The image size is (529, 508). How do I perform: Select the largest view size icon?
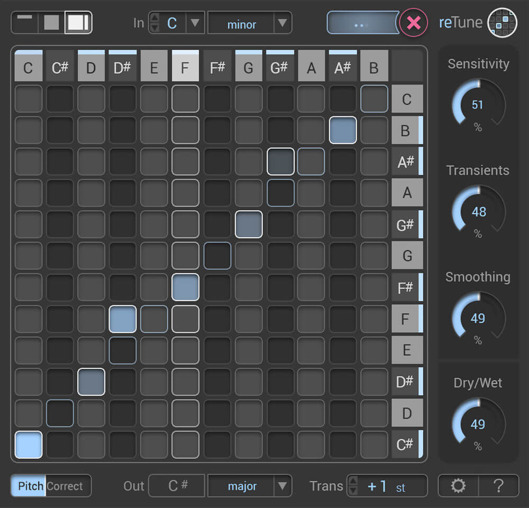click(x=78, y=22)
